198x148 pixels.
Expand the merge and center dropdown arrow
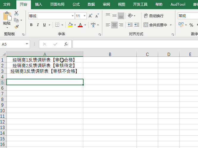coord(171,25)
